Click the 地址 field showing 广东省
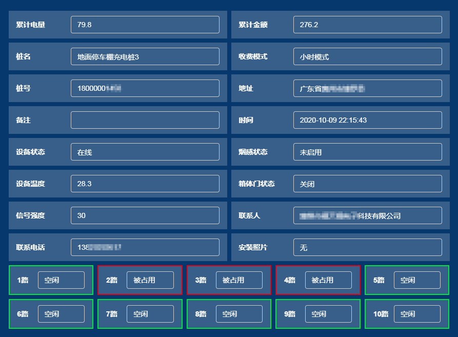The height and width of the screenshot is (337, 458). 368,88
